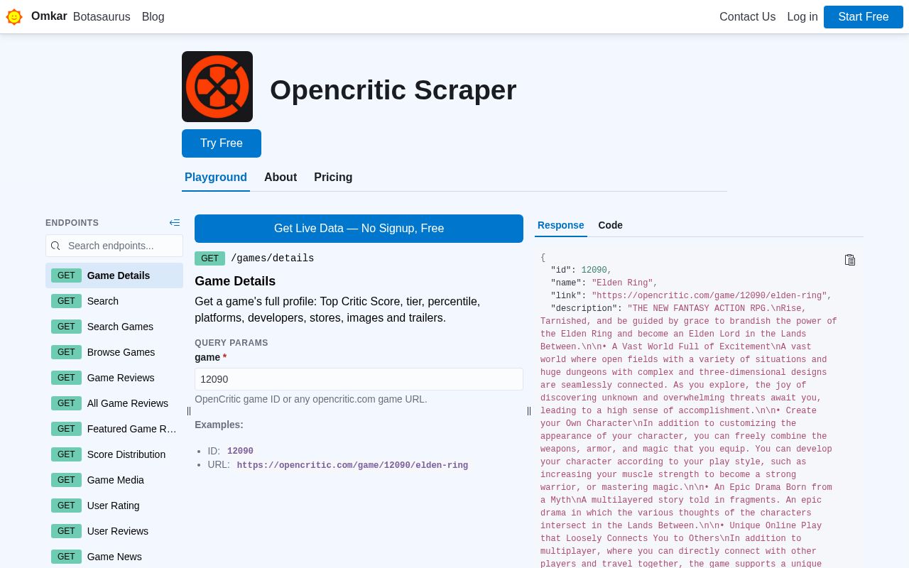Click the example ID 12090

(x=240, y=452)
